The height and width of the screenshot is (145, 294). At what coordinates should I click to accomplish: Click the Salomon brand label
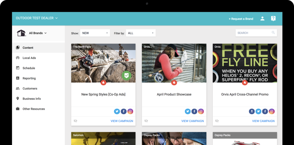click(x=78, y=135)
